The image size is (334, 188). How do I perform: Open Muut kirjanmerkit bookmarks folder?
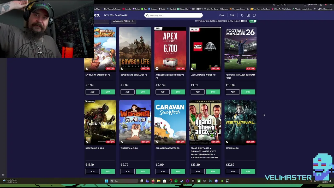coord(325,9)
